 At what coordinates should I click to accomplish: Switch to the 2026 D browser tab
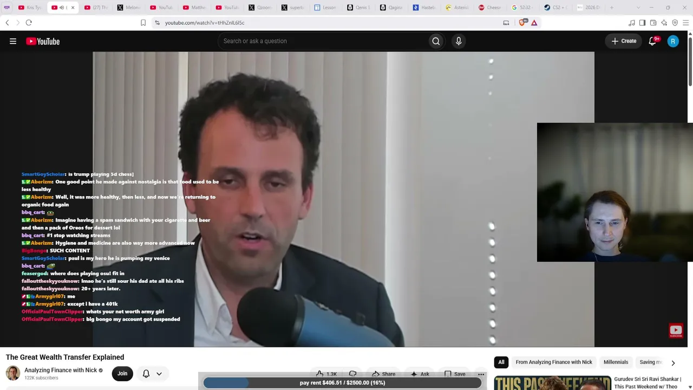coord(589,8)
